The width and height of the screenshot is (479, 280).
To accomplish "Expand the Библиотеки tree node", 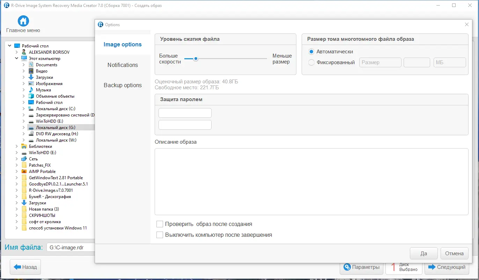I will [x=17, y=146].
